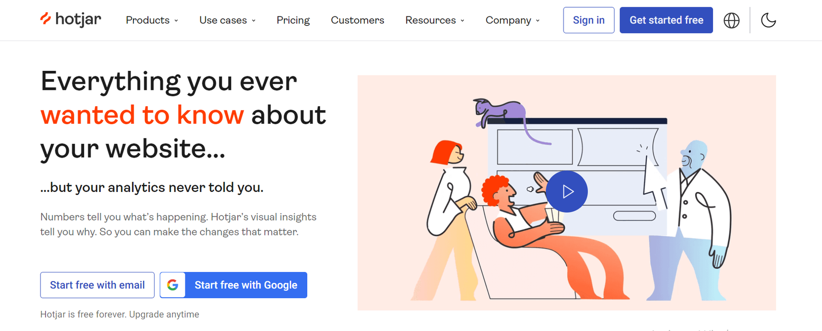The image size is (822, 331).
Task: Click the chevron next to Products
Action: click(x=176, y=21)
